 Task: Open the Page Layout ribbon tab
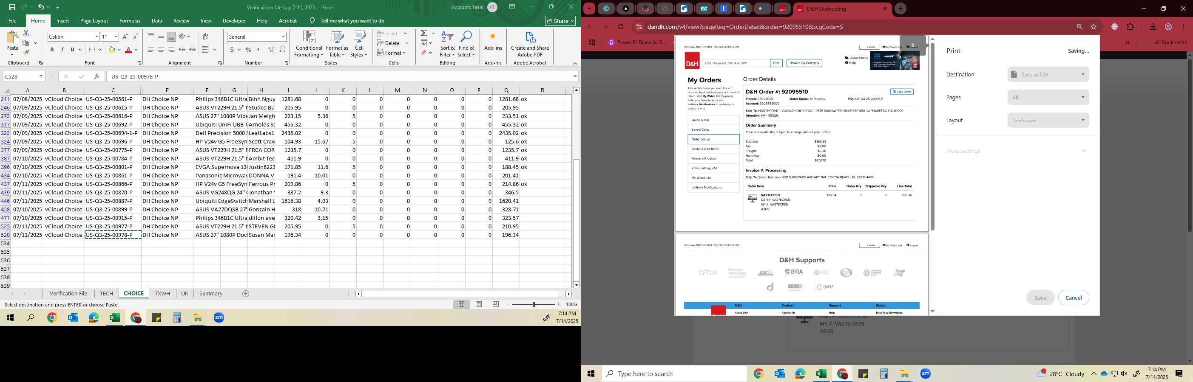[94, 21]
